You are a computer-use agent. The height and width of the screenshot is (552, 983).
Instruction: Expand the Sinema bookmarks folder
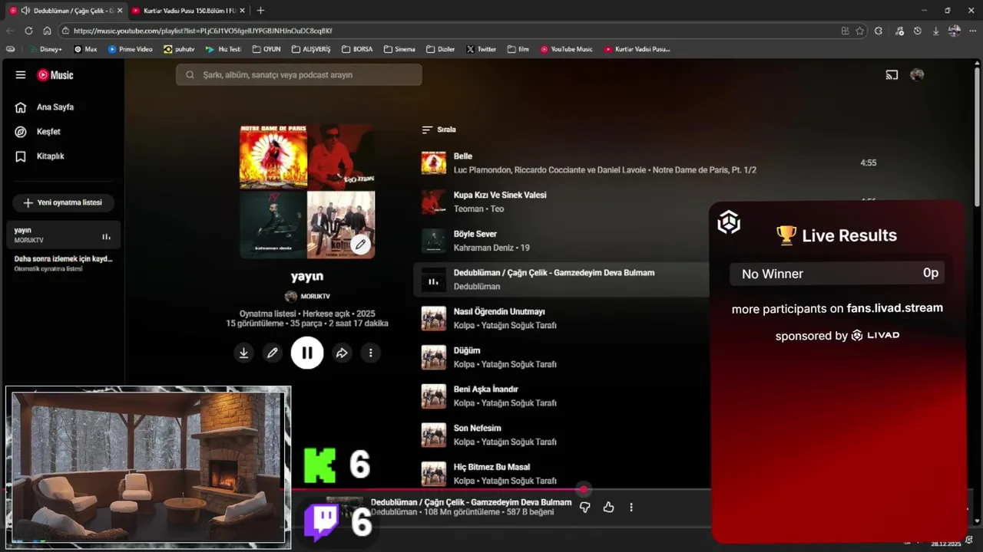tap(399, 49)
